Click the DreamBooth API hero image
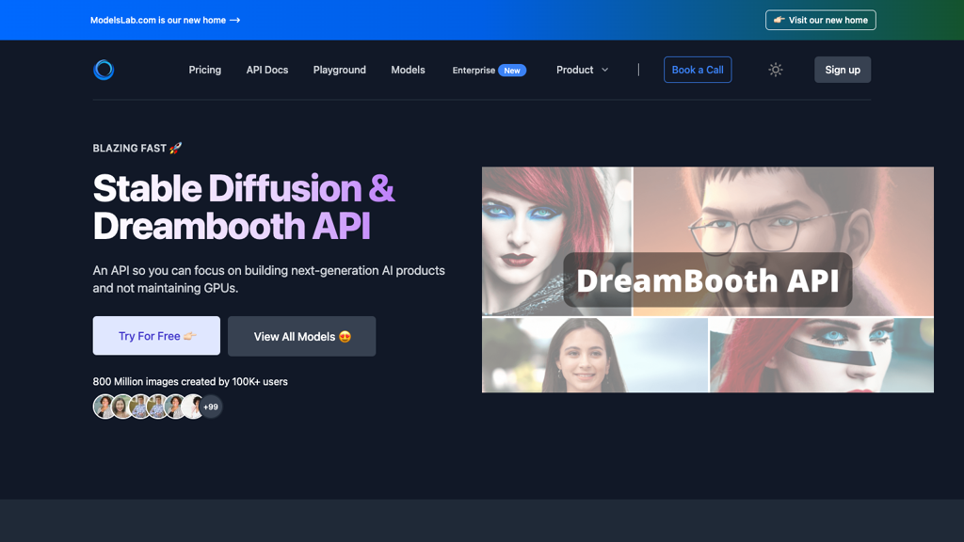Viewport: 964px width, 542px height. 708,279
